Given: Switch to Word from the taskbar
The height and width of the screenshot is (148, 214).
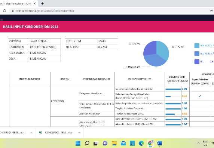Looking at the screenshot, I should tap(159, 143).
